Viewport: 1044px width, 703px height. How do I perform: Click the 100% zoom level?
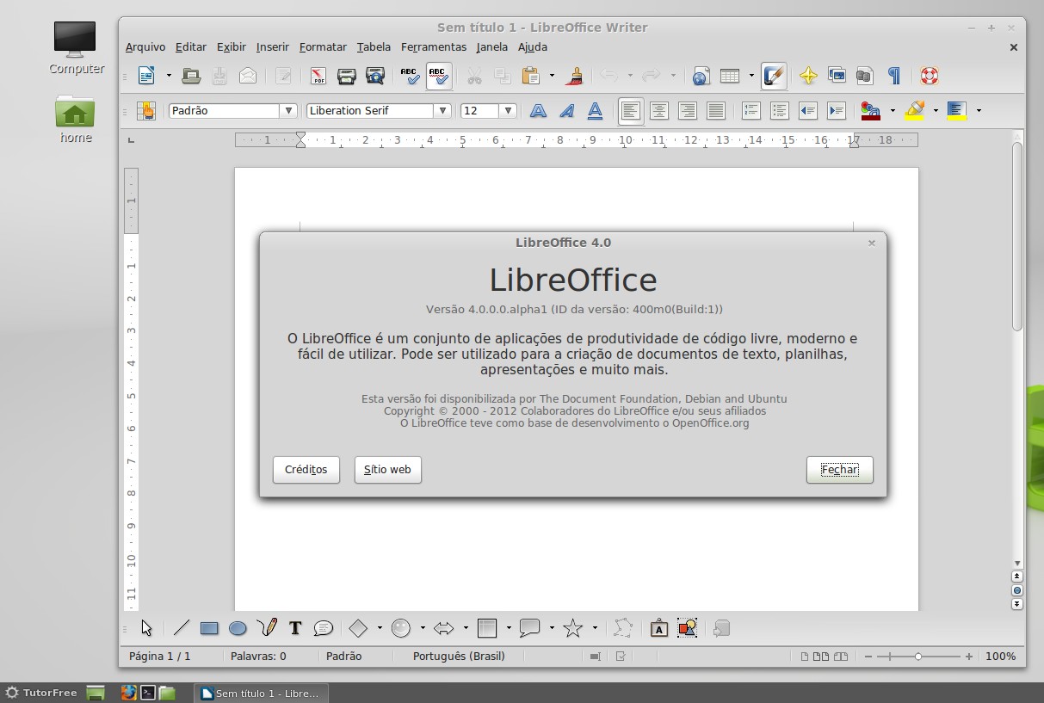(x=1000, y=656)
